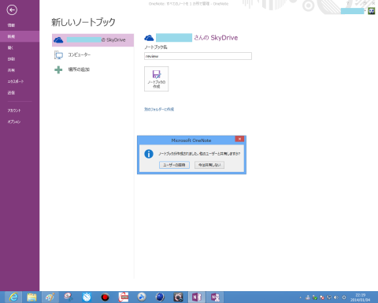Go back using the circled arrow
378x303 pixels.
[12, 10]
